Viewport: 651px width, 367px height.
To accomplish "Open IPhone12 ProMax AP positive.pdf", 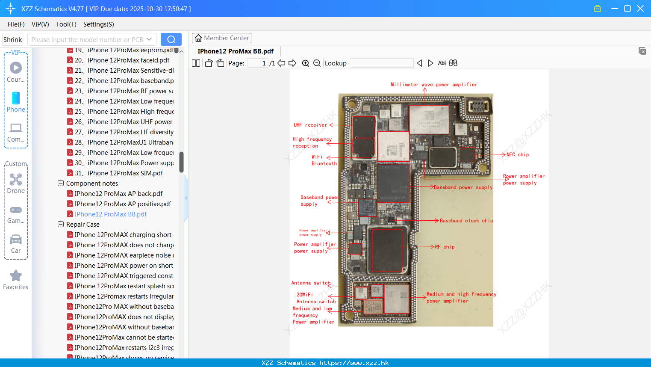I will pos(119,204).
